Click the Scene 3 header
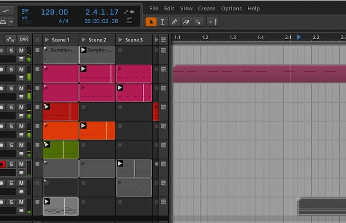The height and width of the screenshot is (223, 346). (x=134, y=40)
